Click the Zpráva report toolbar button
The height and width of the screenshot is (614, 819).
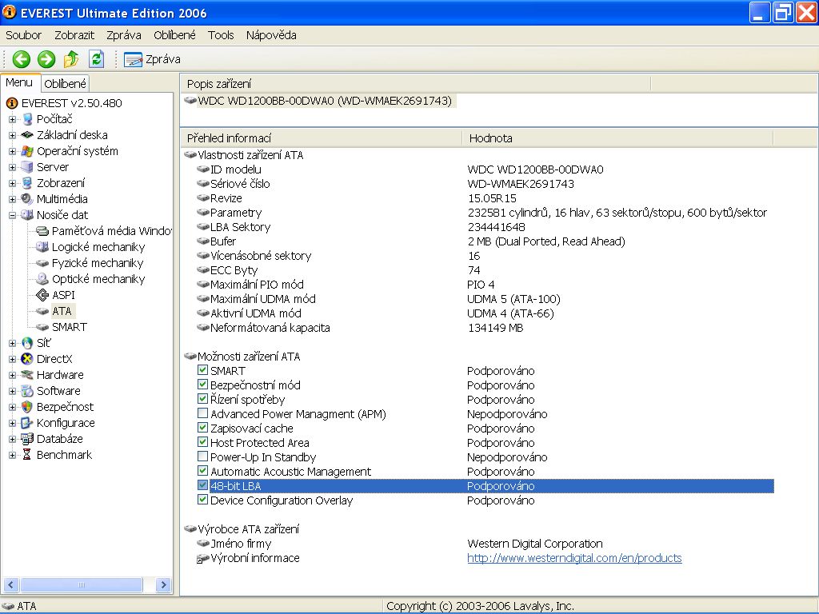pos(152,59)
